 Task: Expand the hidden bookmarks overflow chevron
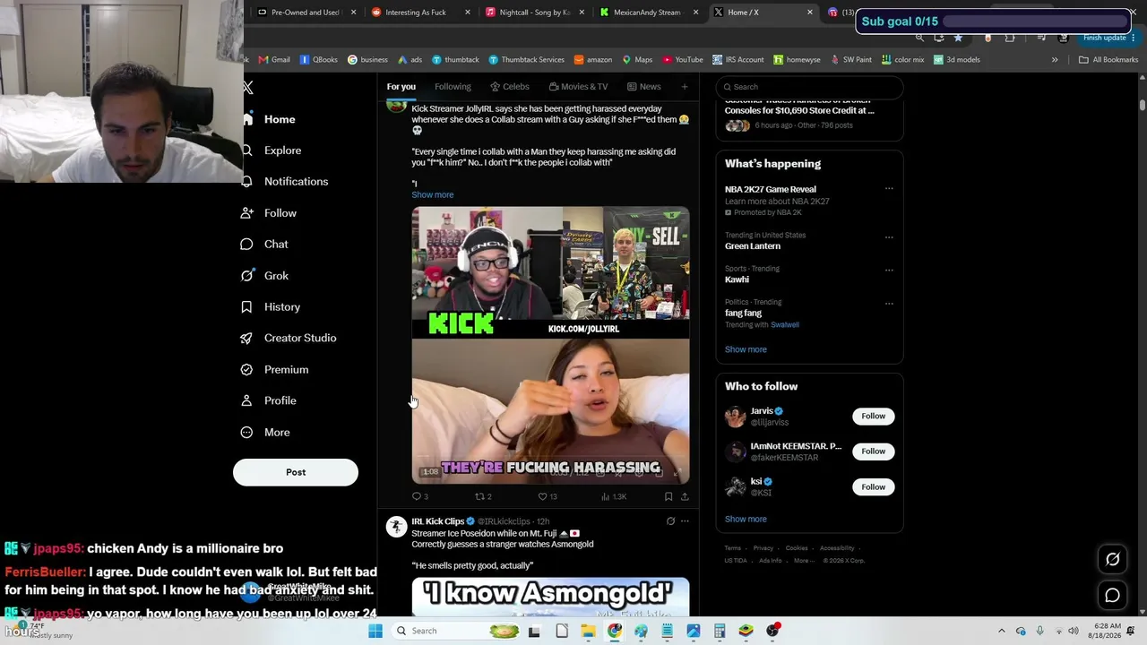coord(1055,60)
